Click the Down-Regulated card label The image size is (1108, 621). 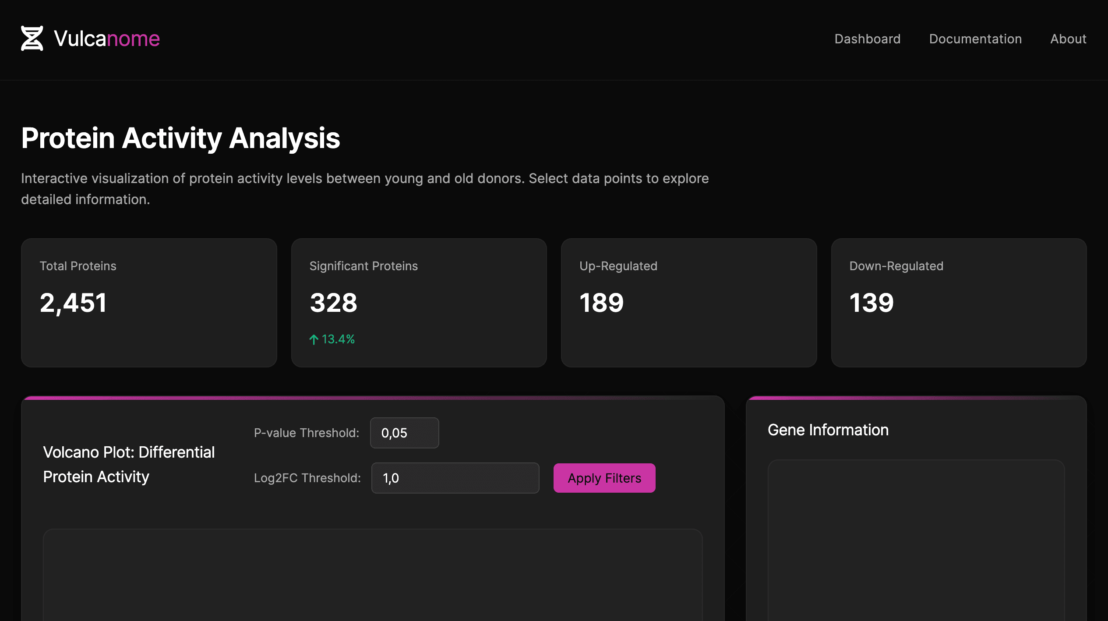click(896, 266)
